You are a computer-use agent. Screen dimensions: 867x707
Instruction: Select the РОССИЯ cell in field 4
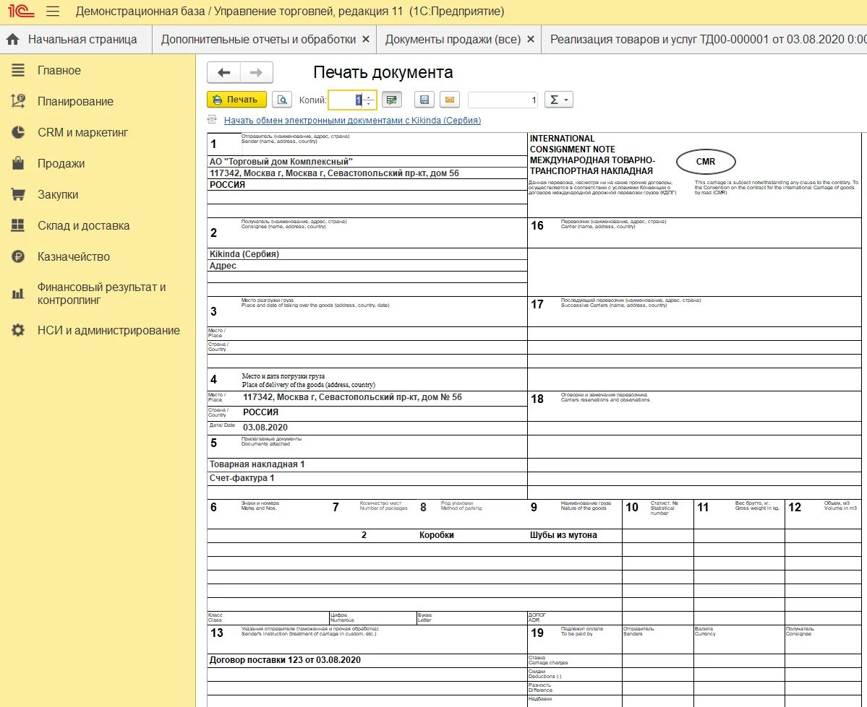tap(384, 412)
